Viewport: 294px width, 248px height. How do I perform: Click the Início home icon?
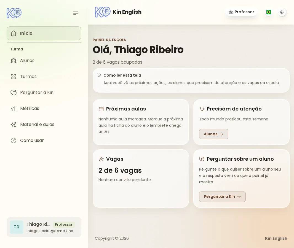pos(14,33)
